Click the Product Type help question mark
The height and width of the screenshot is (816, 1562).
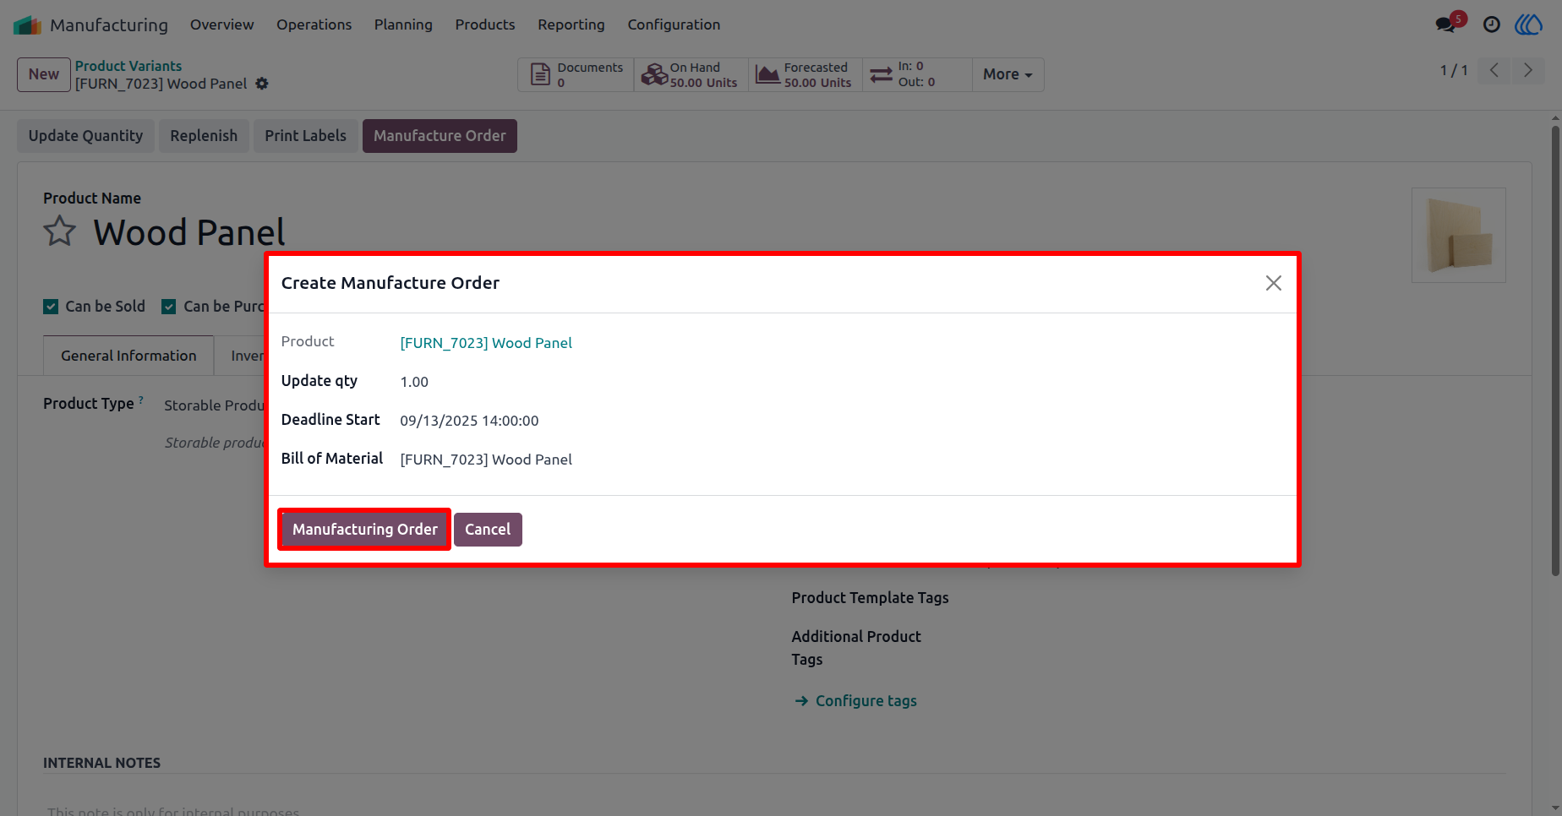[141, 400]
